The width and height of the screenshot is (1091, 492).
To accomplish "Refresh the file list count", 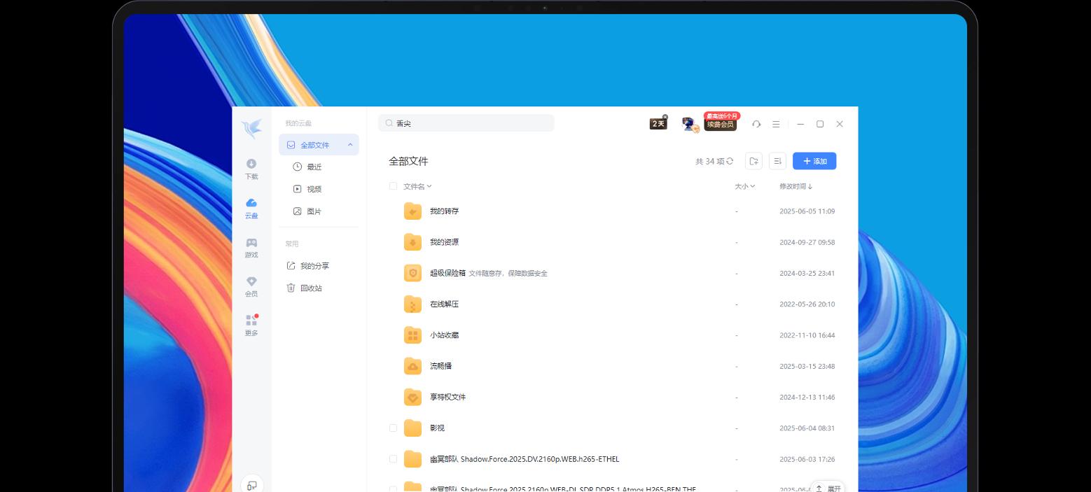I will (730, 161).
